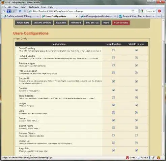Close the Surf the web with ASProxy tab
Screen dimensions: 166x161
coord(38,16)
